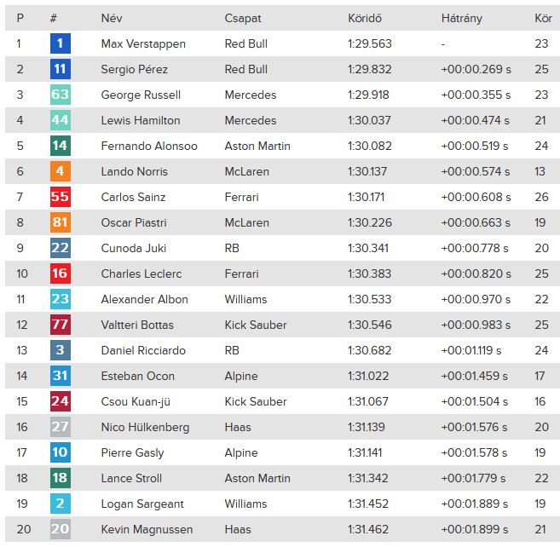This screenshot has height=547, width=560.
Task: Click Valtteri Bottas's number 77 badge
Action: pos(61,325)
